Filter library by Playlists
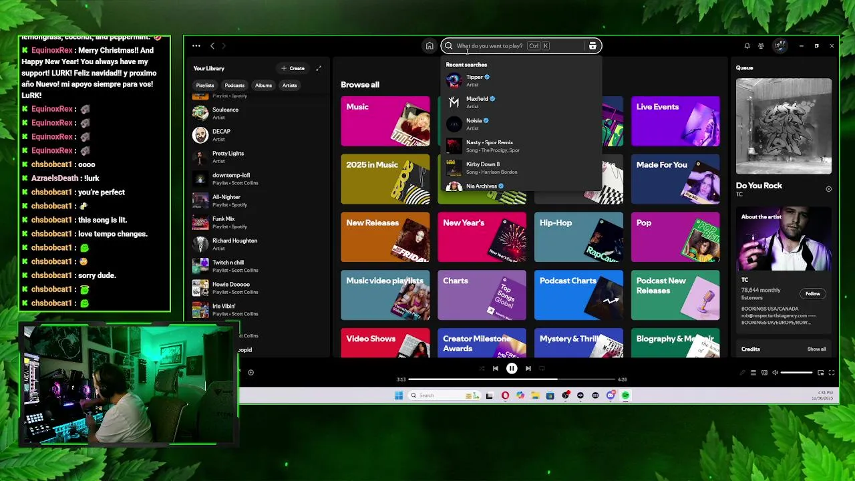855x481 pixels. [x=205, y=86]
